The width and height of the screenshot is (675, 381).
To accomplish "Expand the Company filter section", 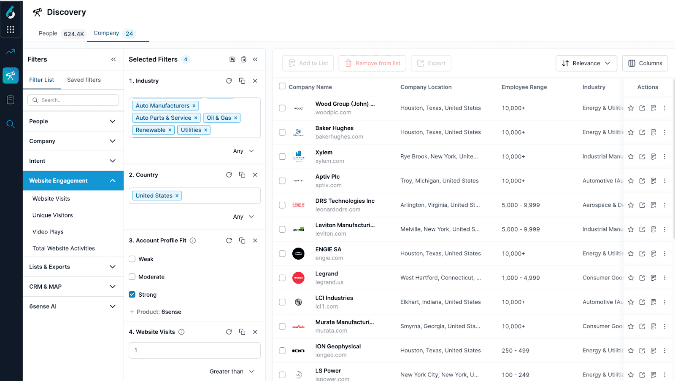I will 73,141.
